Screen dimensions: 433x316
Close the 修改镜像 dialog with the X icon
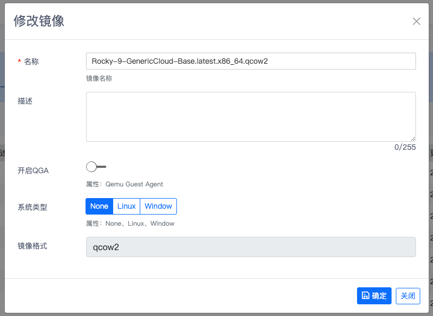(417, 21)
